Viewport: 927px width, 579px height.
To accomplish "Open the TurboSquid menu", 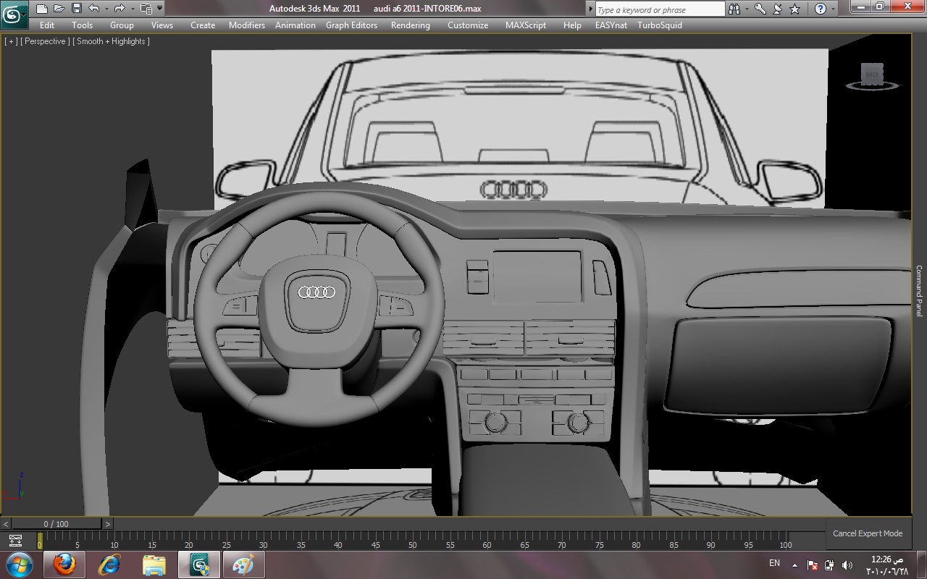I will pyautogui.click(x=660, y=25).
